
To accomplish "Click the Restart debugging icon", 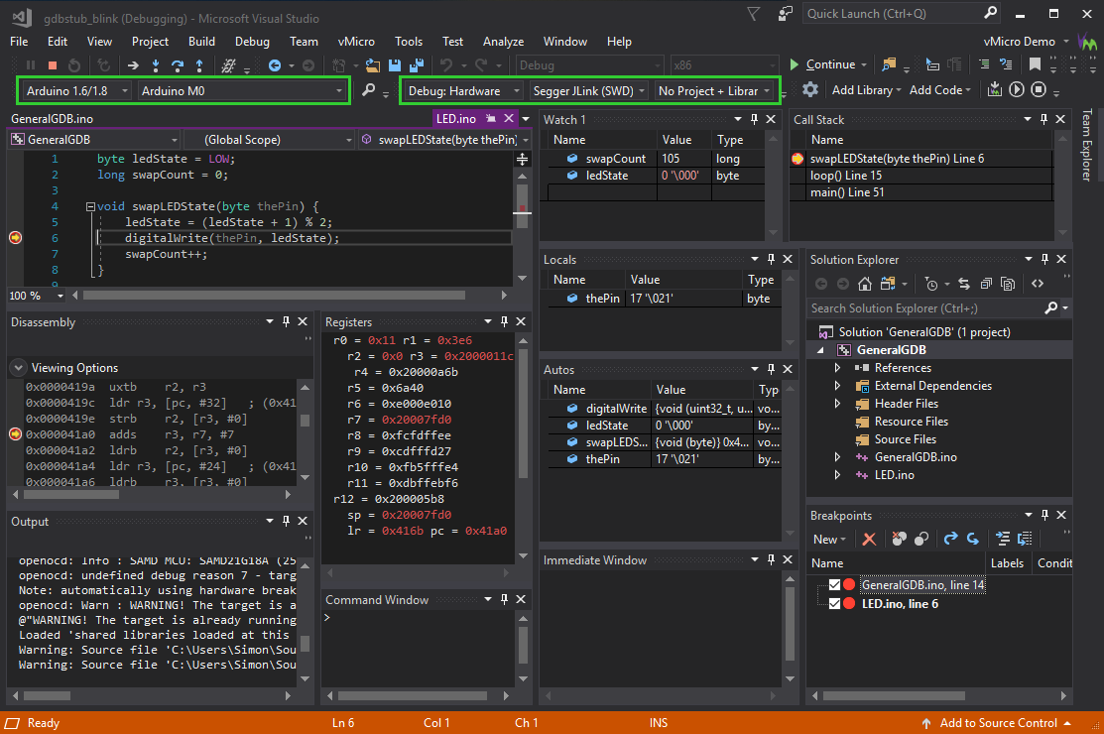I will [74, 65].
